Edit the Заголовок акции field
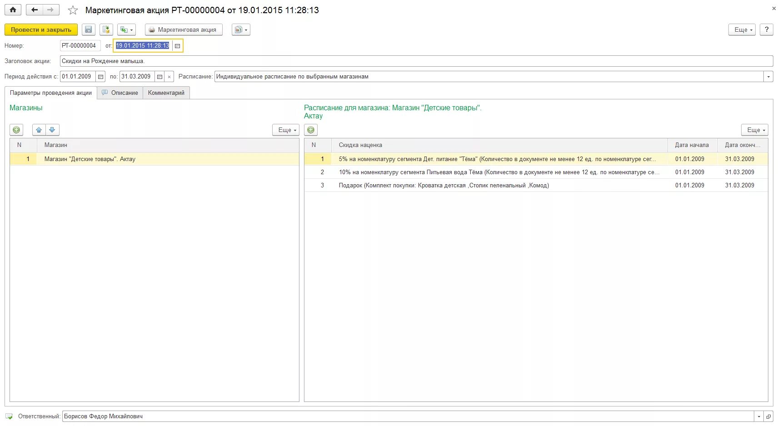This screenshot has height=426, width=782. [416, 61]
